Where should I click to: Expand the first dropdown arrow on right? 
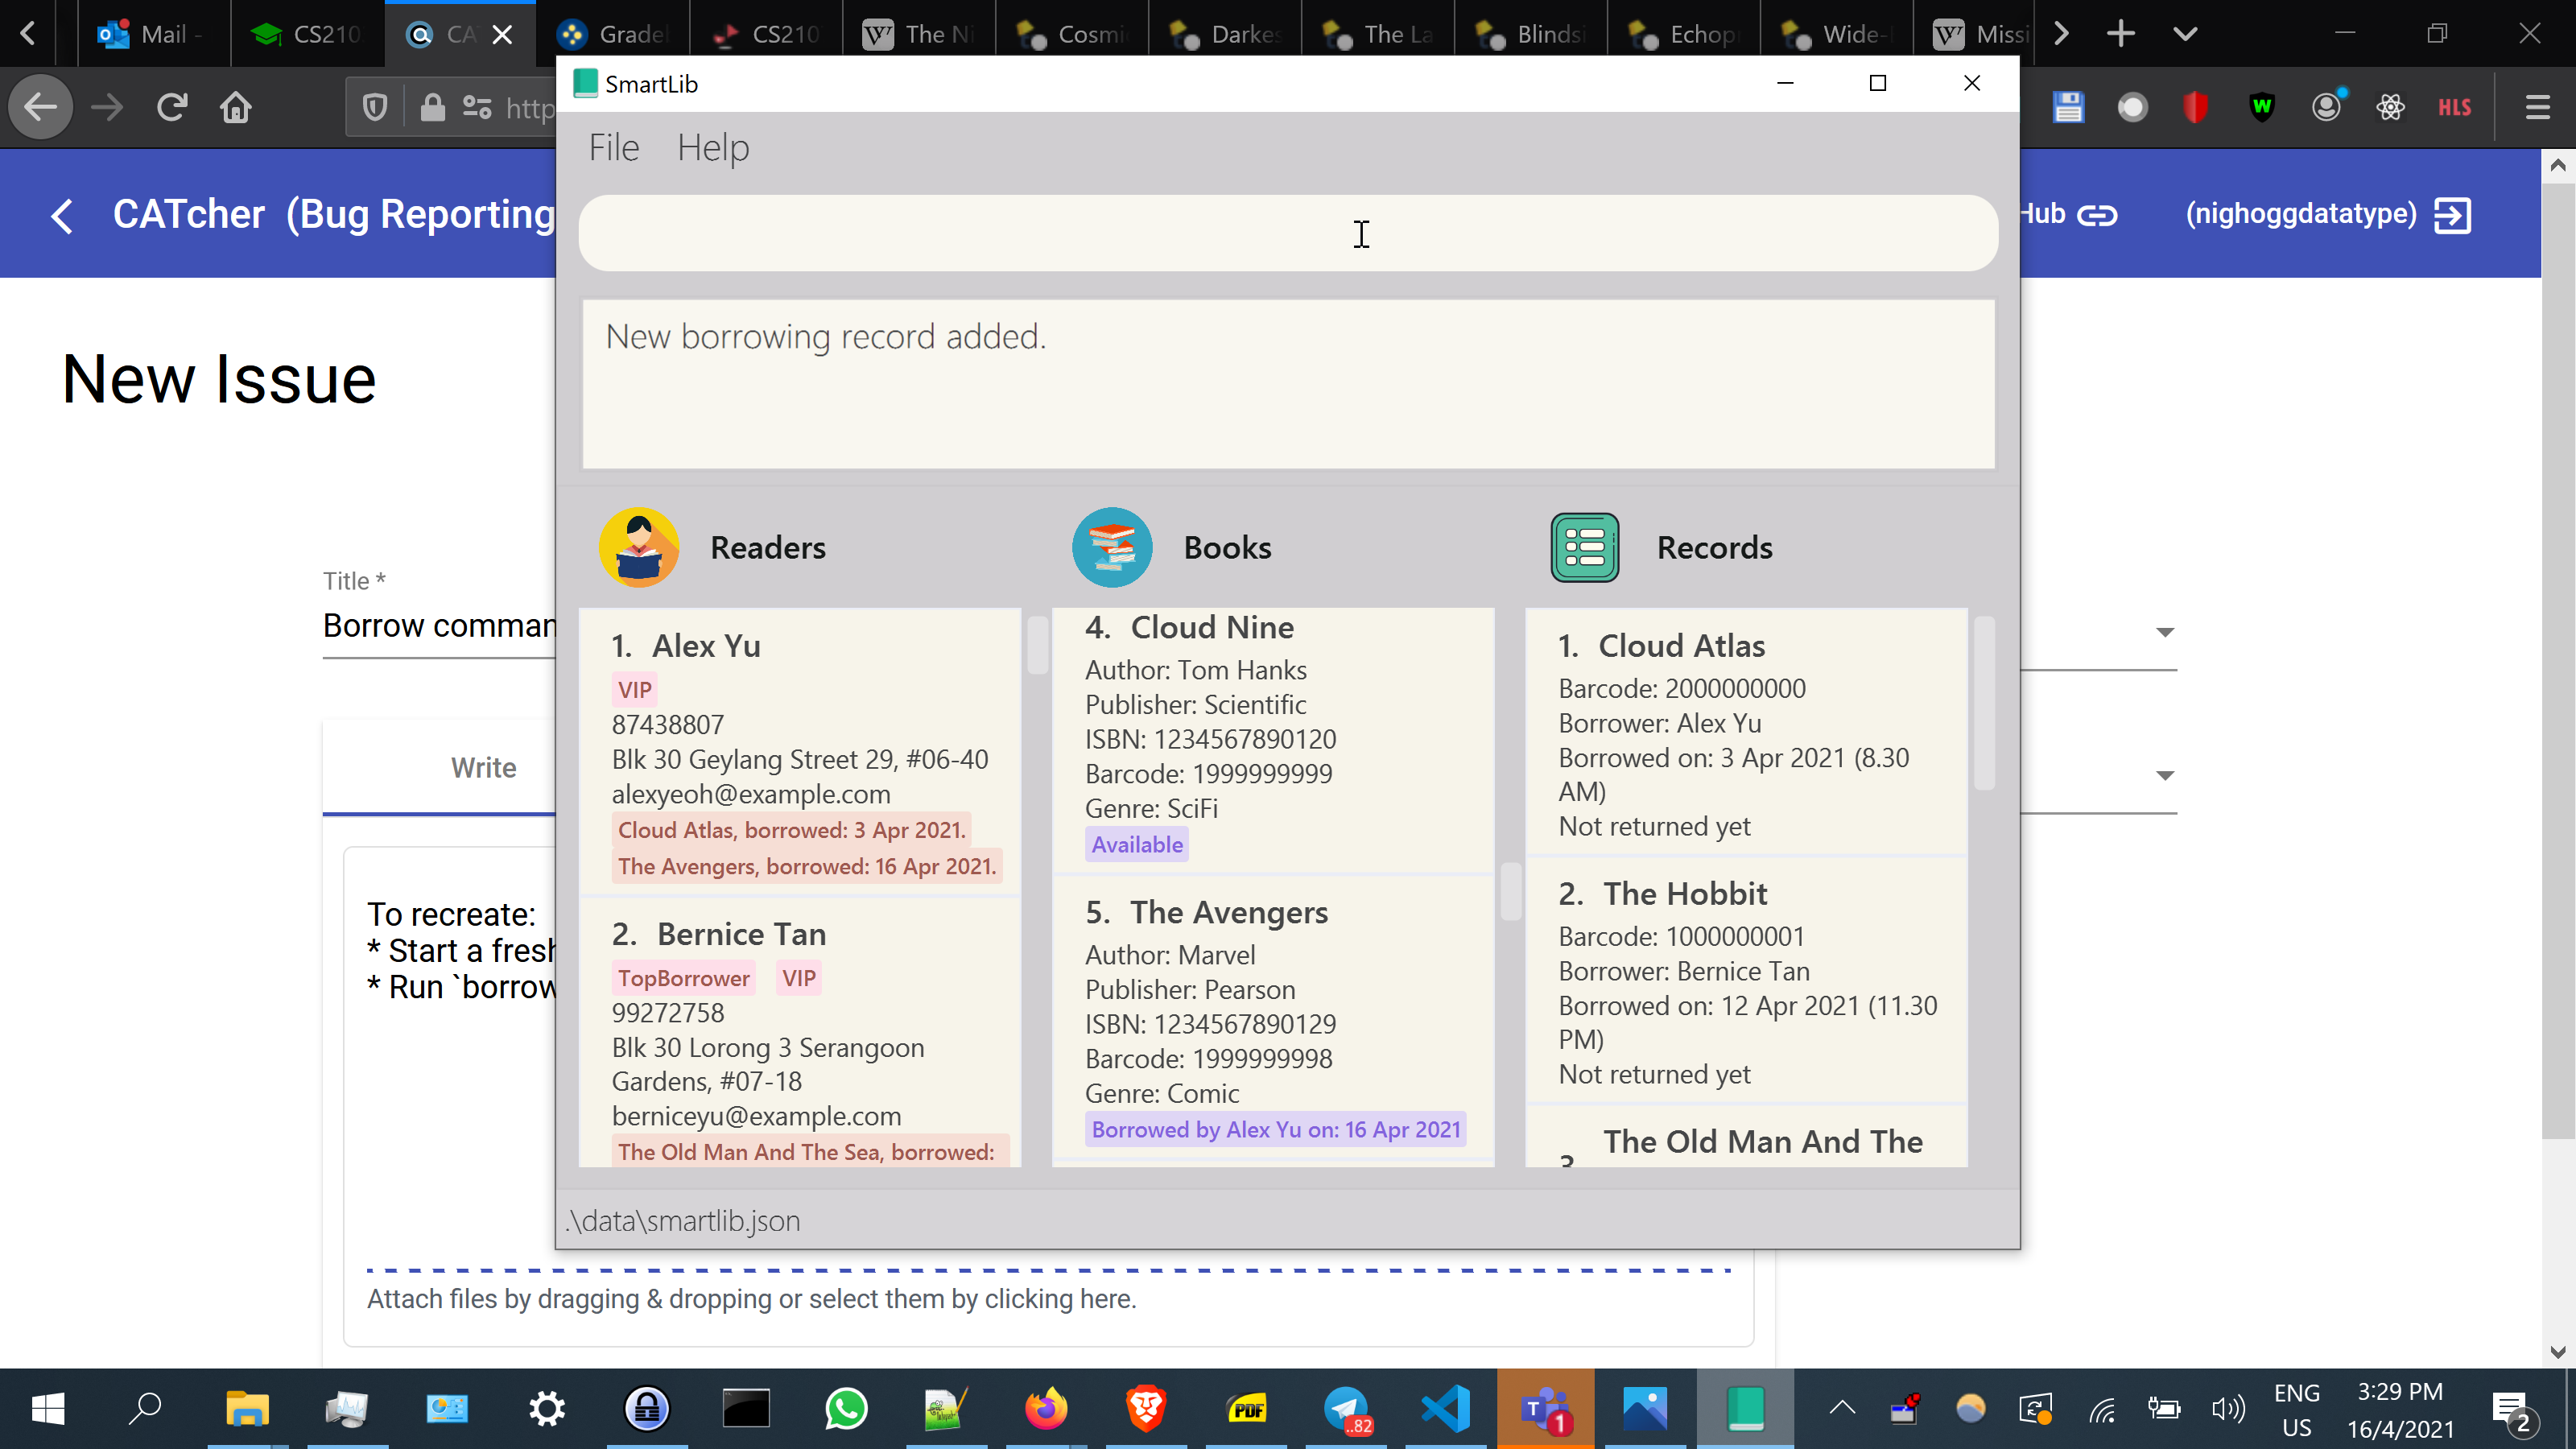pos(2165,632)
